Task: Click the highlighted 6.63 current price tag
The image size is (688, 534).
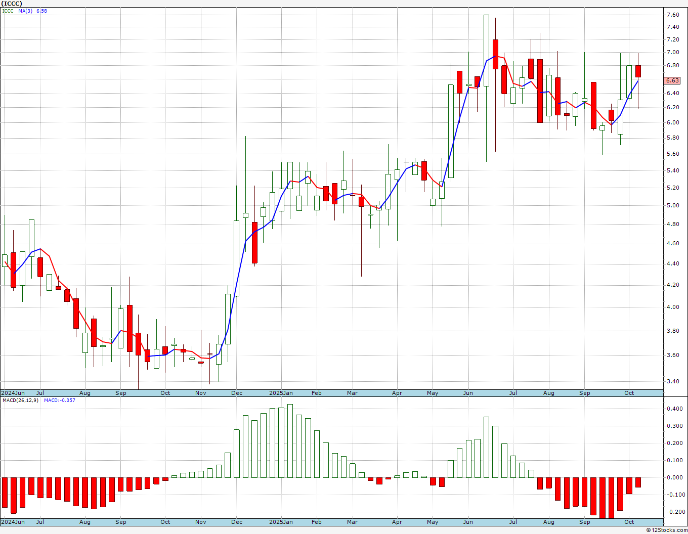Action: [x=672, y=80]
